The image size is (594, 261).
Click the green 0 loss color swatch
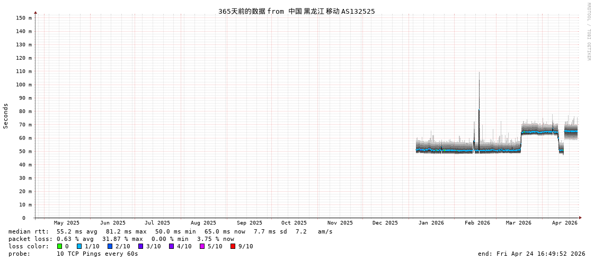[x=59, y=246]
